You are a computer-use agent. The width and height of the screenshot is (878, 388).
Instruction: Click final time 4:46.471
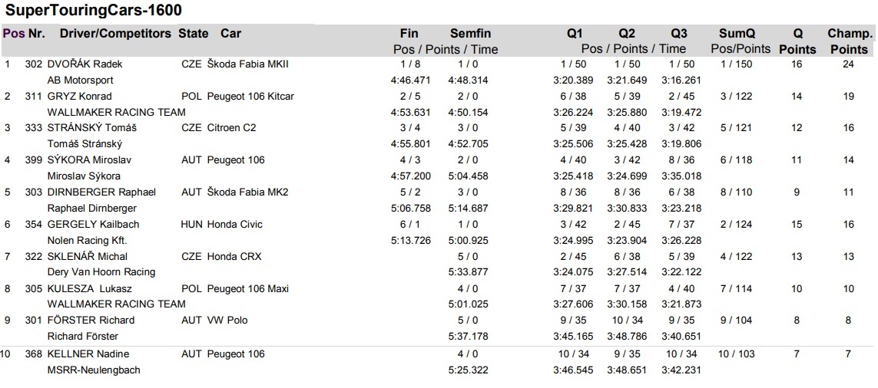(x=410, y=80)
